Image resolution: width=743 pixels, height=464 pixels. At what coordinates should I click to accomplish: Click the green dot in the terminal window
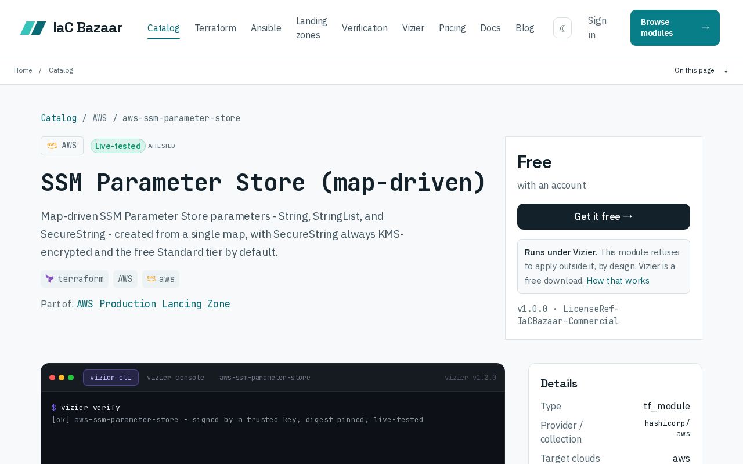click(71, 378)
